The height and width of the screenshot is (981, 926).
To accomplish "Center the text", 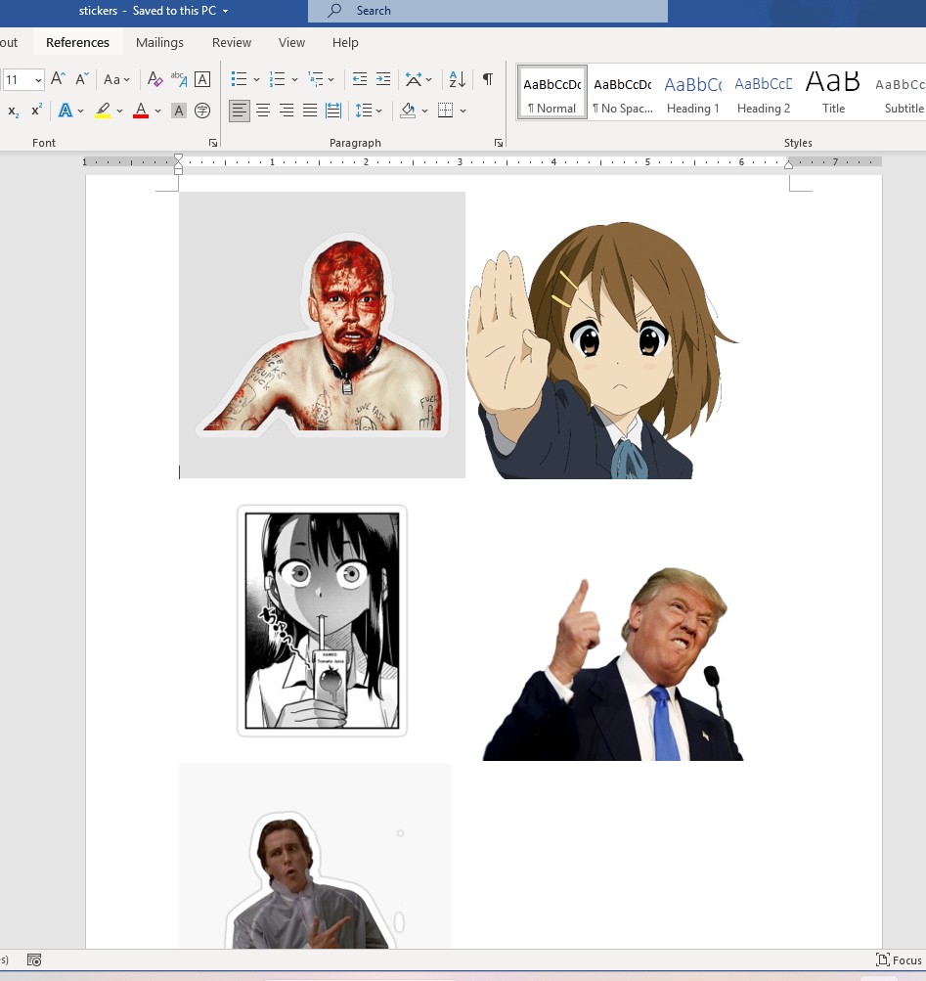I will click(x=263, y=111).
